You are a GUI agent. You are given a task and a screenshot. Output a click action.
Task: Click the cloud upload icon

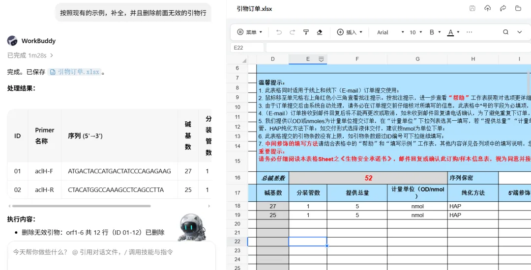(488, 8)
